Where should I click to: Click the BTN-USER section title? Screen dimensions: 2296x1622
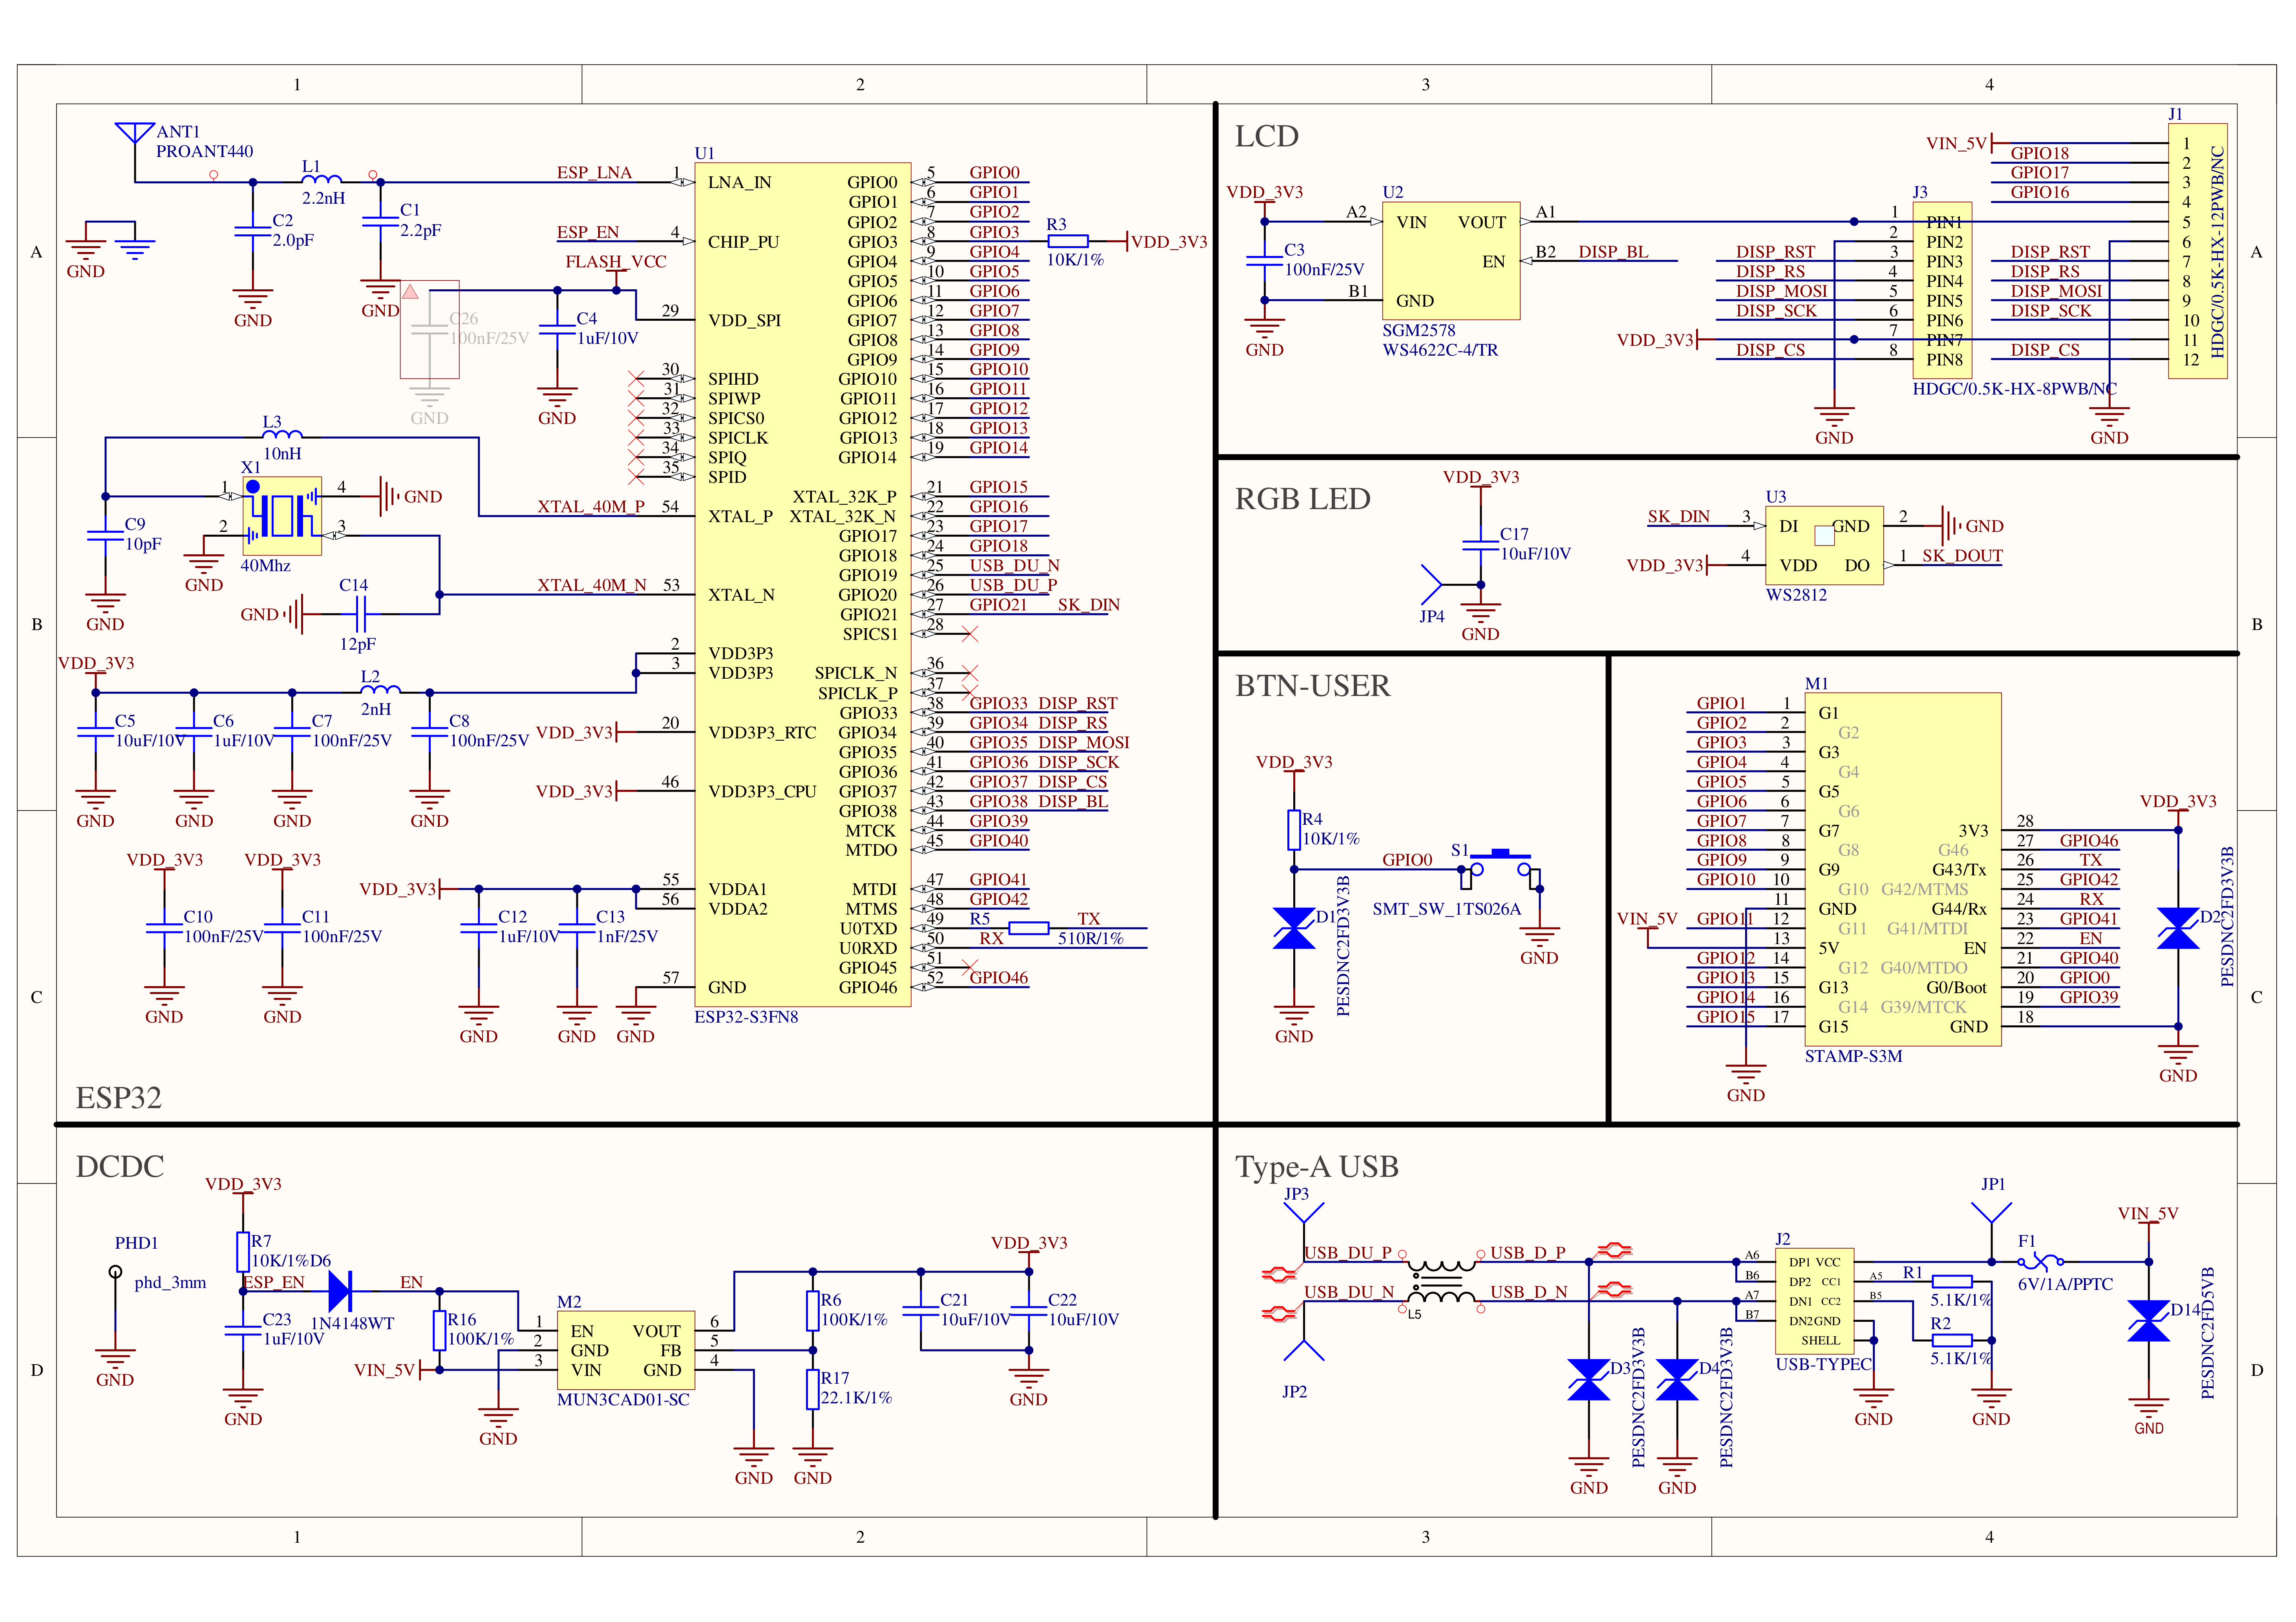1312,686
